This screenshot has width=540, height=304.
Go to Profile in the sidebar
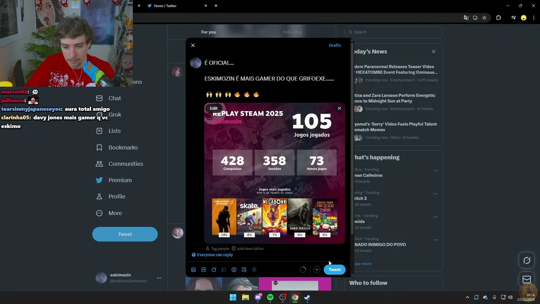point(111,197)
